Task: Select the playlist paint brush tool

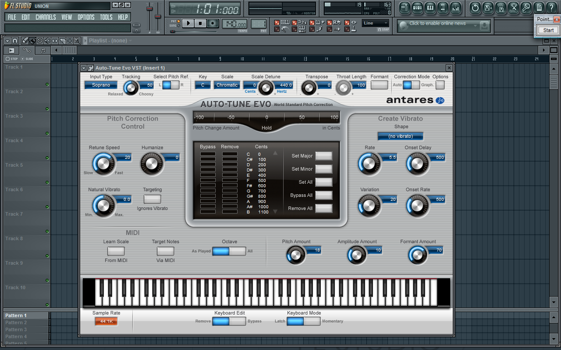Action: click(32, 41)
